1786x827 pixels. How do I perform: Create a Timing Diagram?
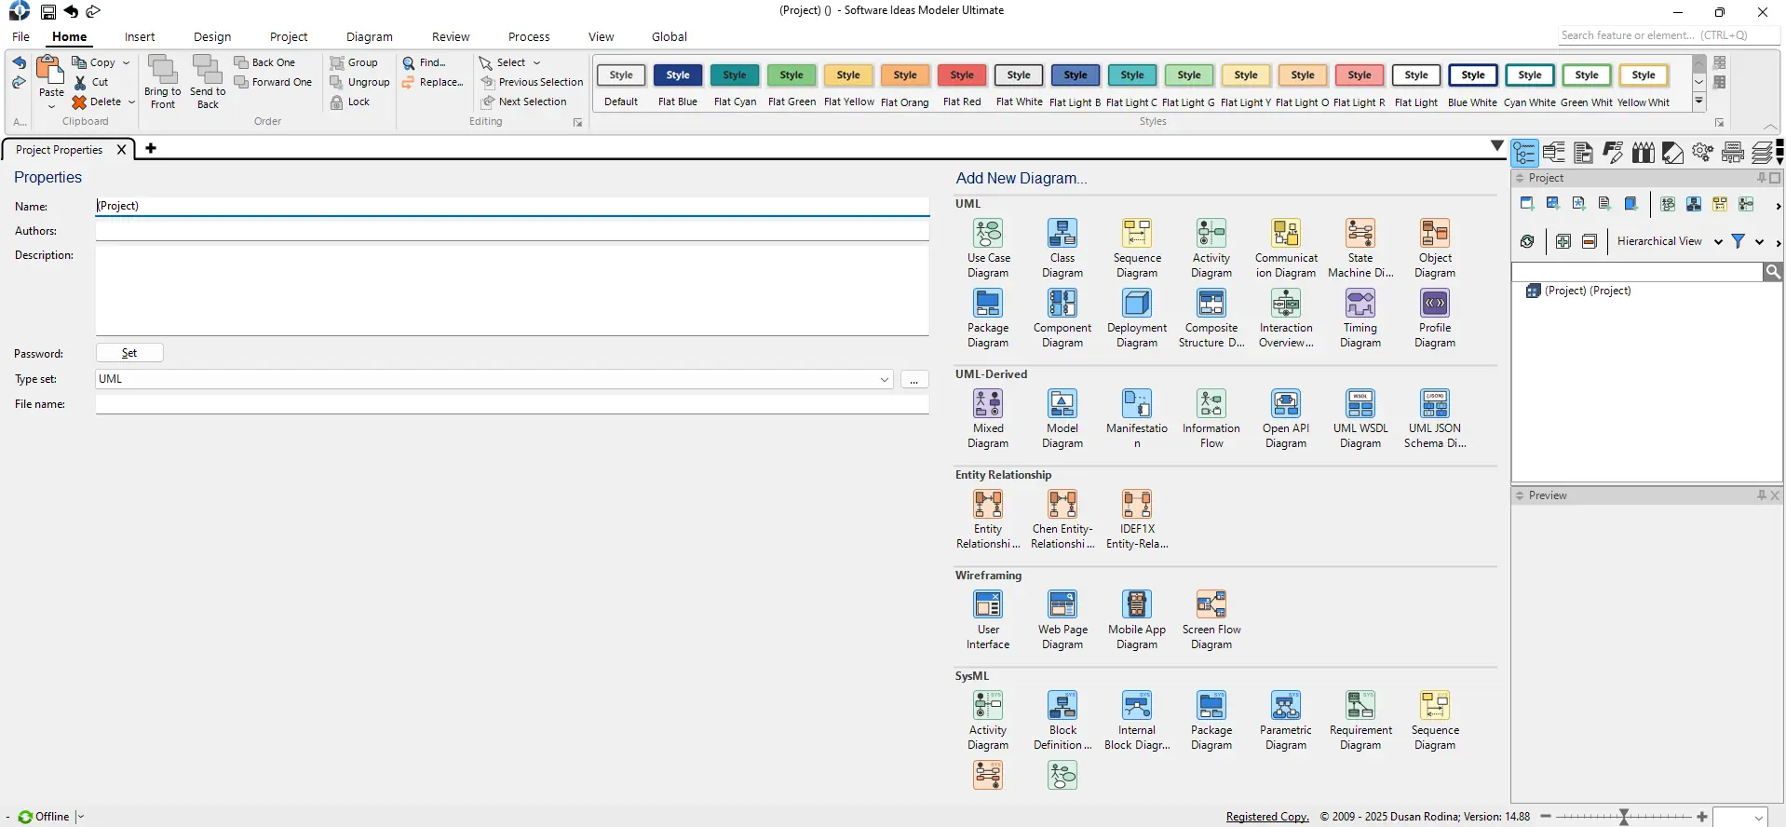point(1360,318)
